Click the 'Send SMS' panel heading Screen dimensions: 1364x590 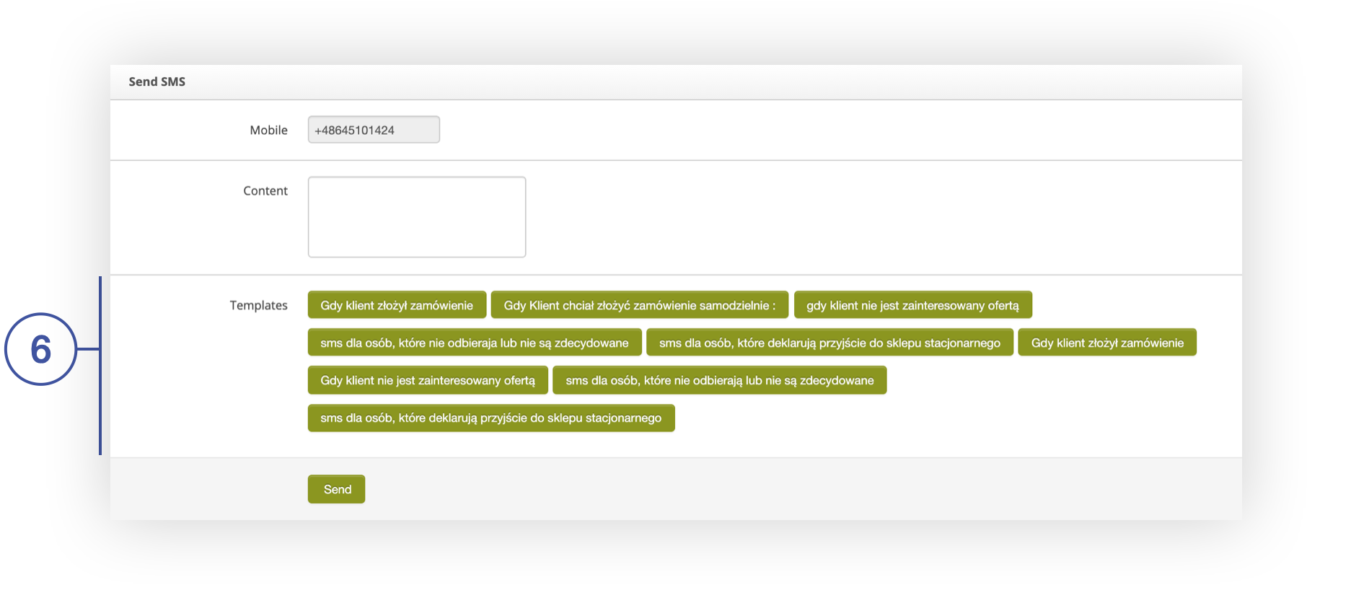(157, 82)
